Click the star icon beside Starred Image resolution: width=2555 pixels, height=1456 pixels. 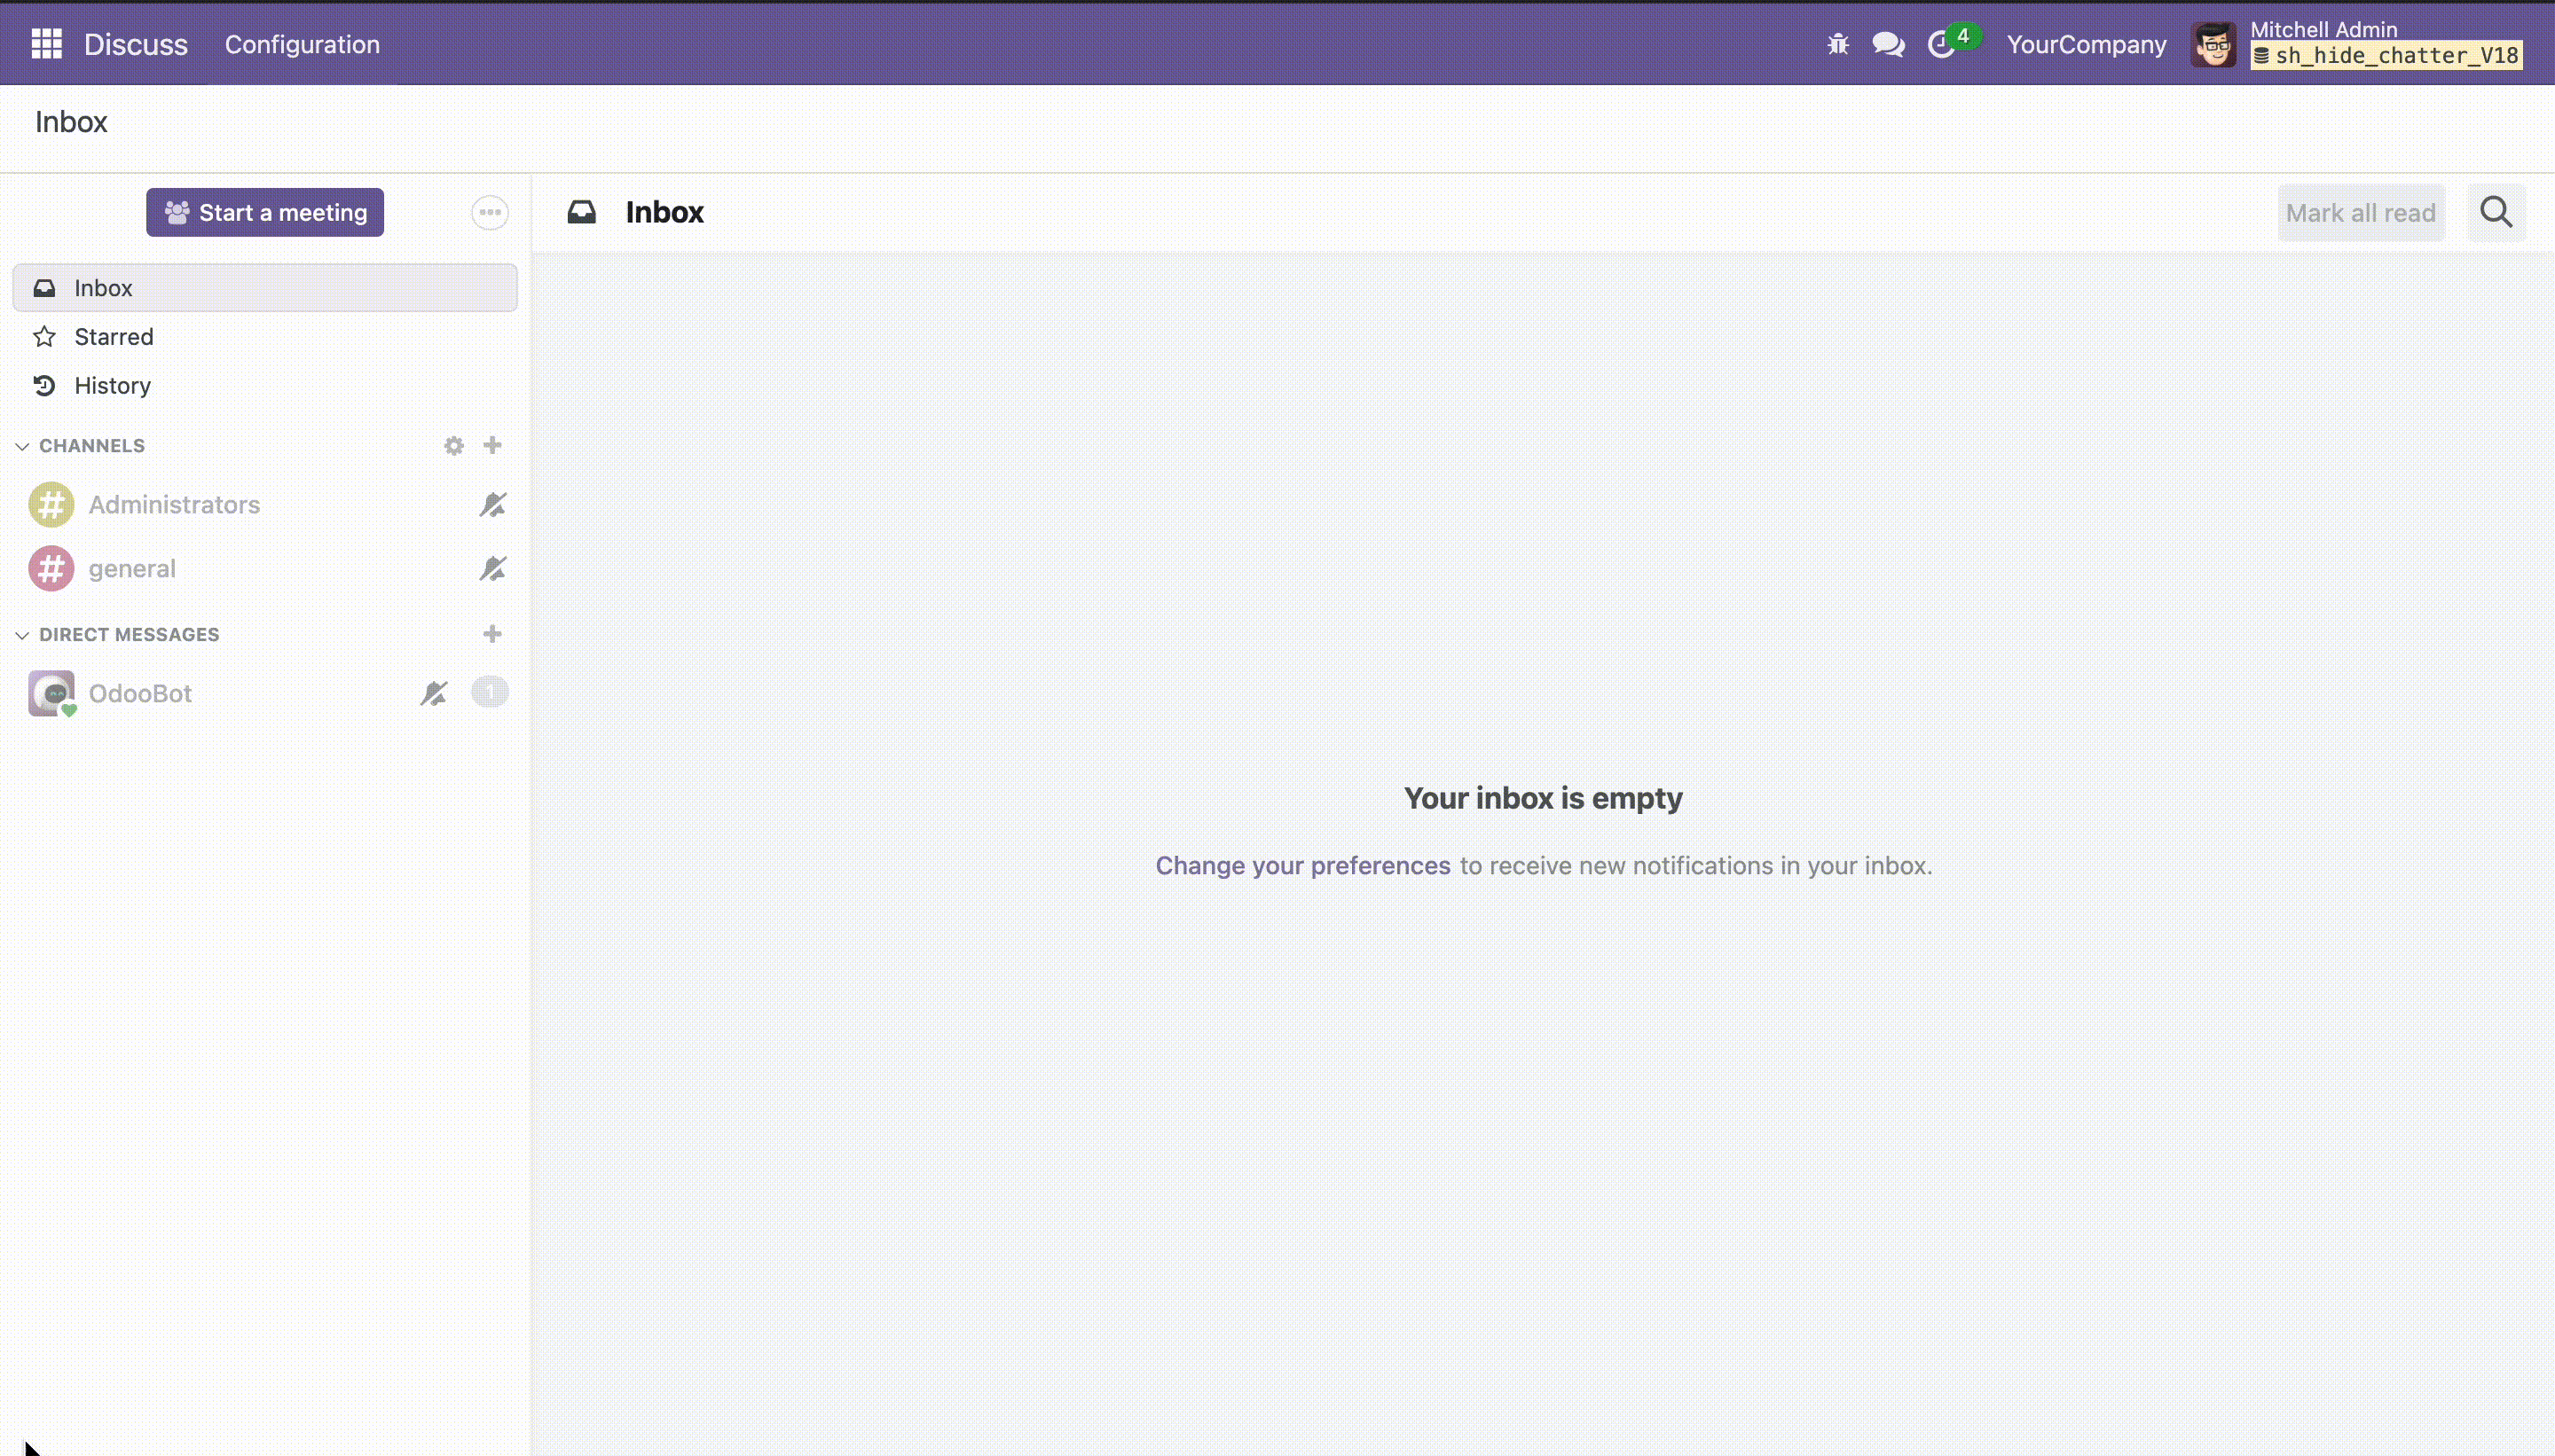click(44, 337)
